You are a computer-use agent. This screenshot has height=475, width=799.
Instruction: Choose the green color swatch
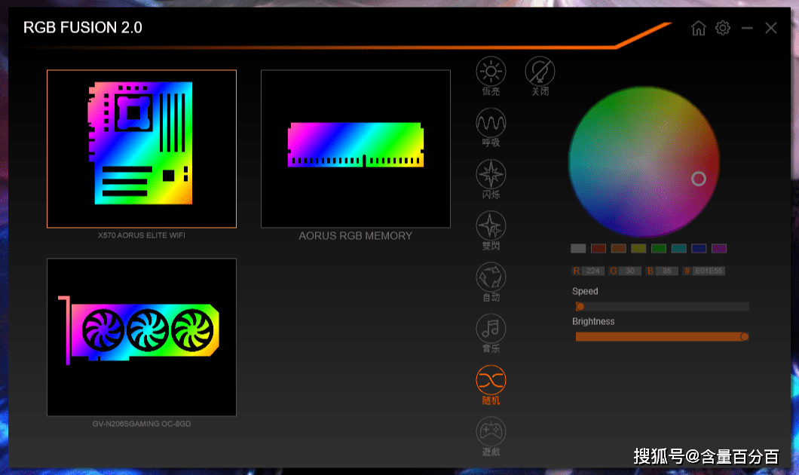click(x=659, y=248)
